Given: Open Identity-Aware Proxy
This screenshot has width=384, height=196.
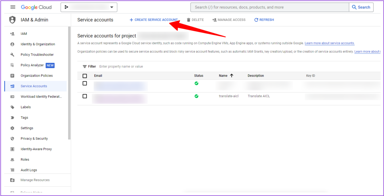Looking at the screenshot, I should pos(36,149).
